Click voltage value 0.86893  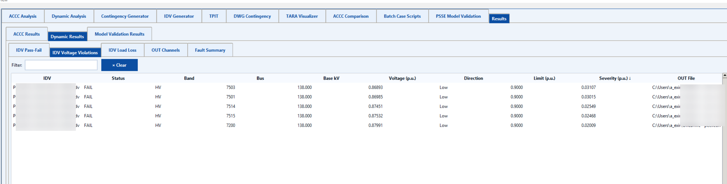pos(375,87)
